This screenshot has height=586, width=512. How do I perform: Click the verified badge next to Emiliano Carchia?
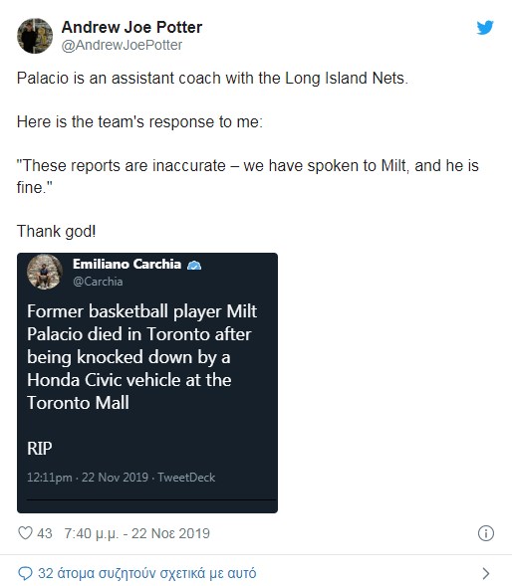[194, 265]
